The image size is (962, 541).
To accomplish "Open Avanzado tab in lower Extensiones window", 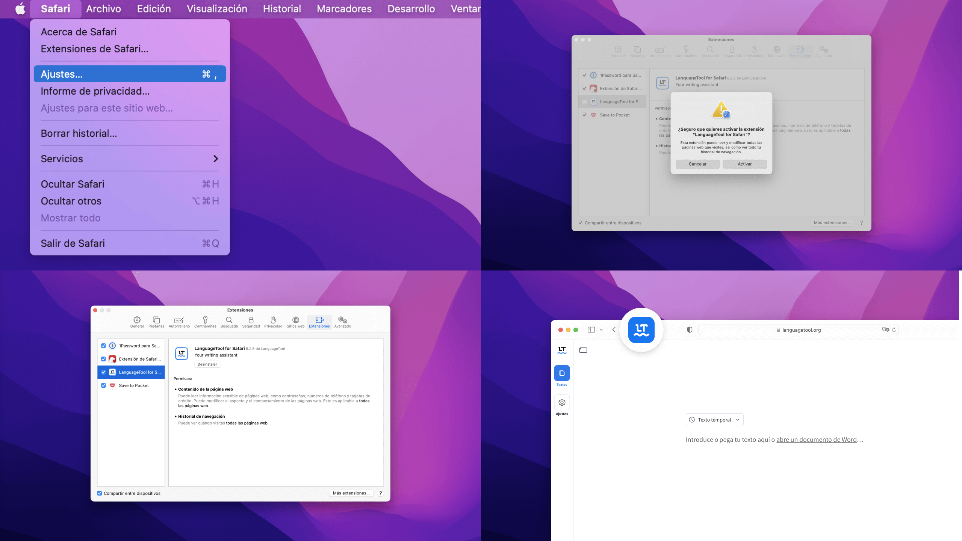I will [343, 322].
